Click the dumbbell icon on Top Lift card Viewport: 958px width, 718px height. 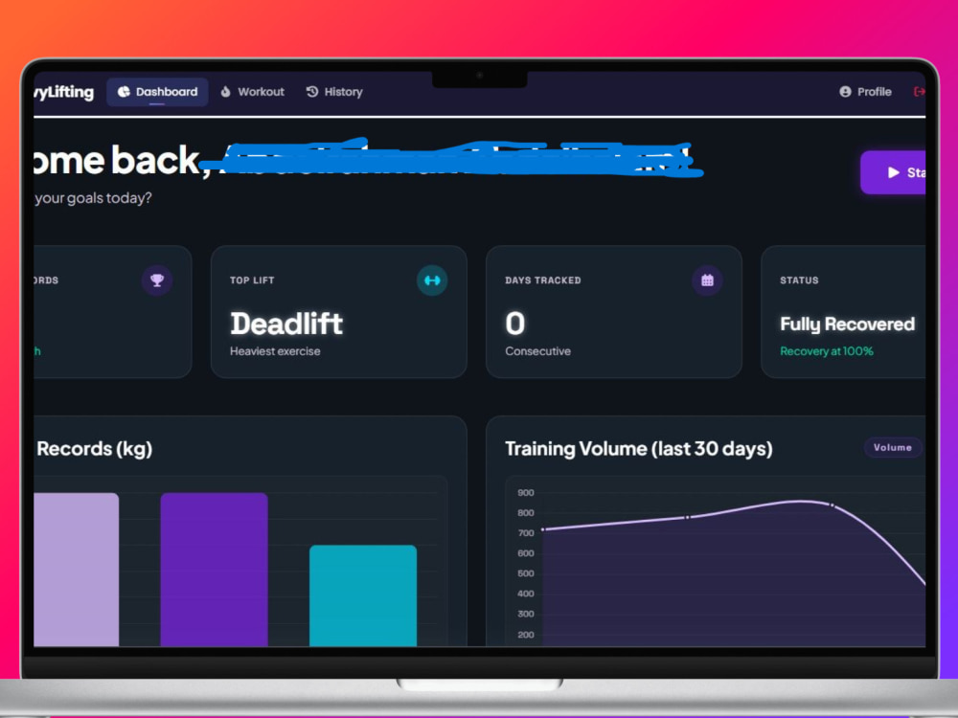pos(432,280)
